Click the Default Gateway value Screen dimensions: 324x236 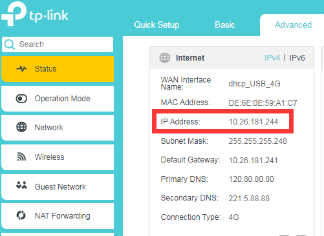253,161
